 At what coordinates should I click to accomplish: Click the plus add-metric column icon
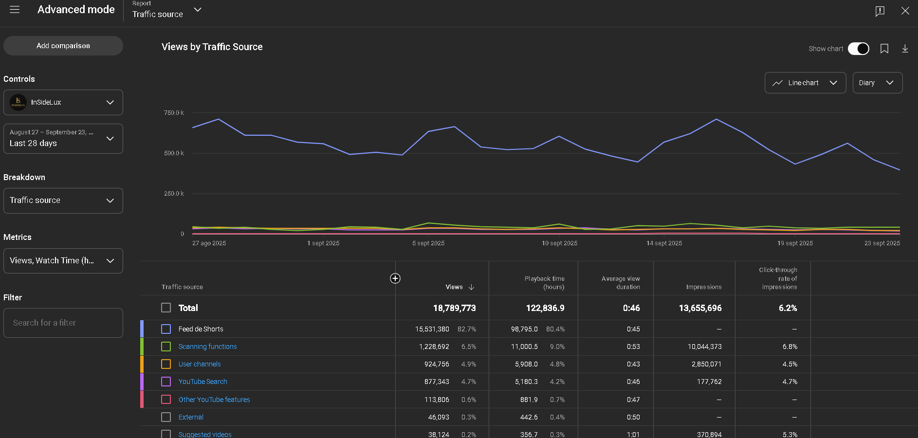coord(395,278)
